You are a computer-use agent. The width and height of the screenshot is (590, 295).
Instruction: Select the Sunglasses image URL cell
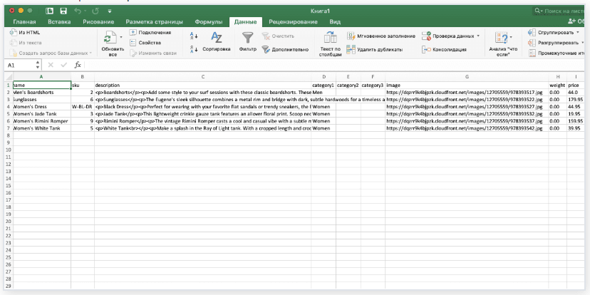[x=467, y=99]
